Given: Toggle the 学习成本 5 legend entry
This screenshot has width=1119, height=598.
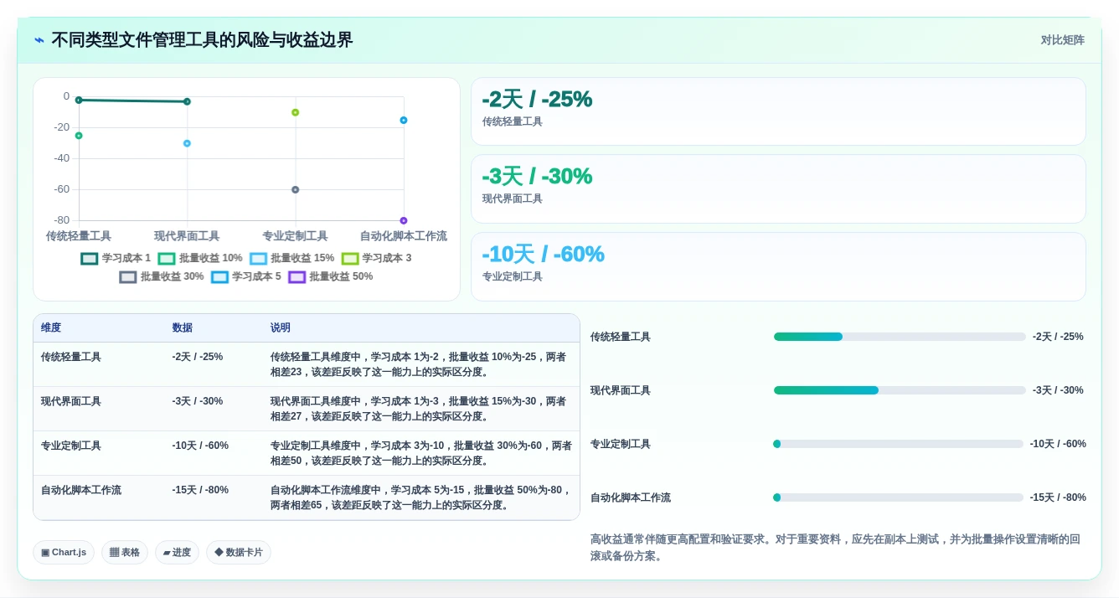Looking at the screenshot, I should tap(246, 276).
